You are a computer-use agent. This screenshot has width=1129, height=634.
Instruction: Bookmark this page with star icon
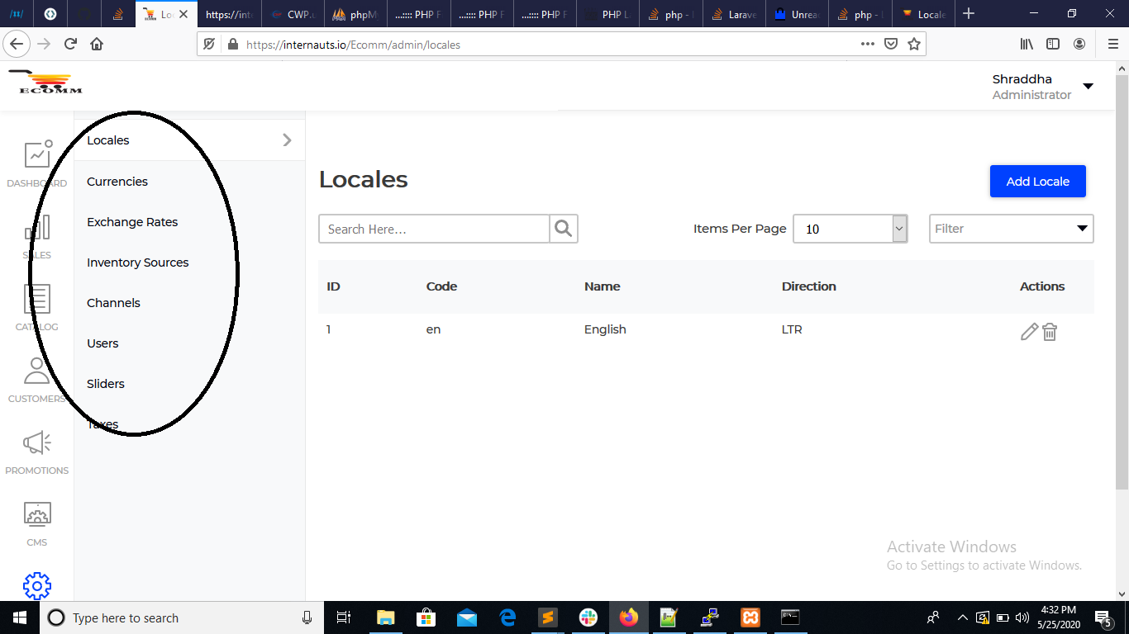[x=914, y=44]
